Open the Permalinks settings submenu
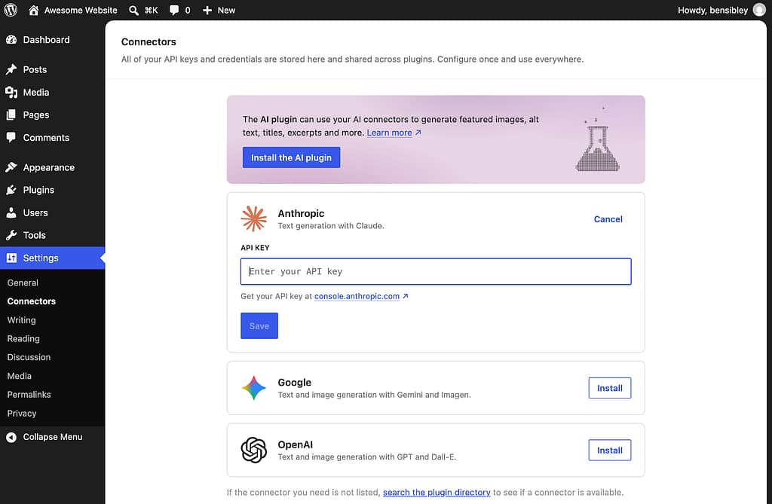The width and height of the screenshot is (772, 504). (29, 395)
